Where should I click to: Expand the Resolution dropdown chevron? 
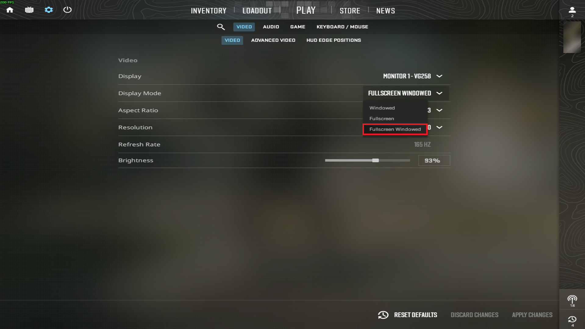(439, 127)
